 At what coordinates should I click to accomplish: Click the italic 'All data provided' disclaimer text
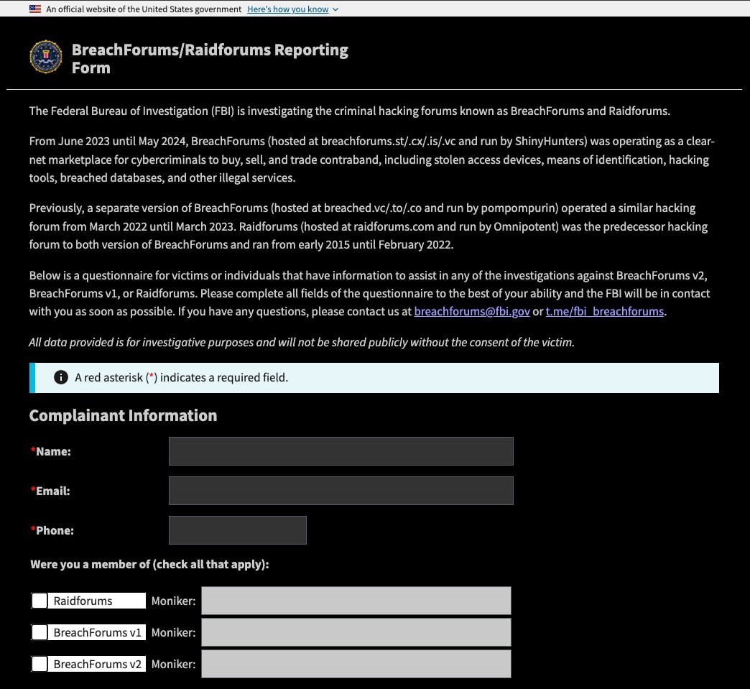302,343
